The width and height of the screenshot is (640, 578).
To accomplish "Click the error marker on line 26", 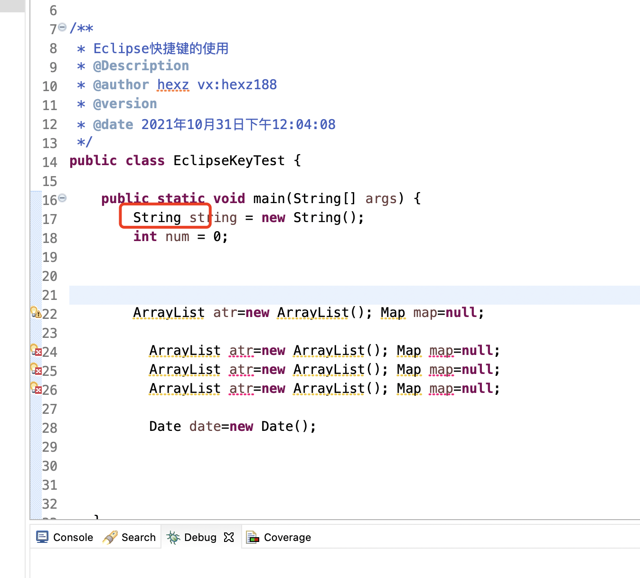I will click(x=36, y=389).
